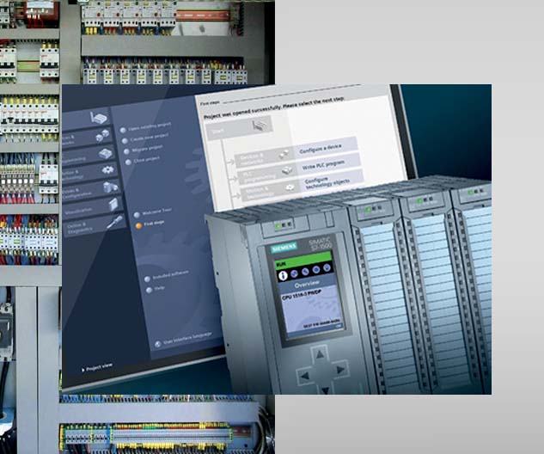Open Visualization portal tab

point(93,207)
